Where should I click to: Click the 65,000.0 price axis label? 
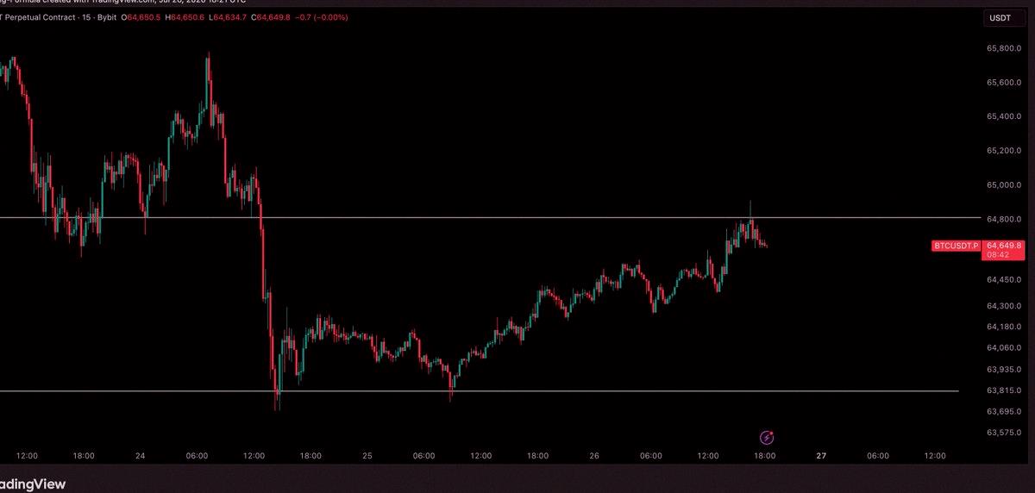(1003, 185)
